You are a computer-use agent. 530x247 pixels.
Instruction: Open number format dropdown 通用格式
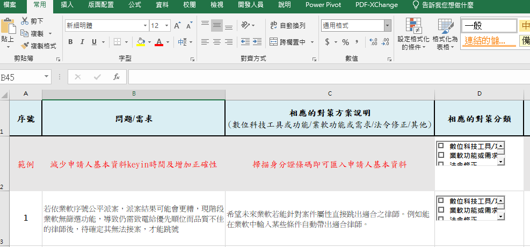[x=388, y=26]
